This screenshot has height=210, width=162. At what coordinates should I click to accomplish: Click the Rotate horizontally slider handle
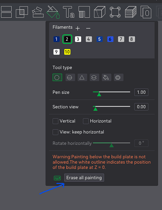[111, 146]
